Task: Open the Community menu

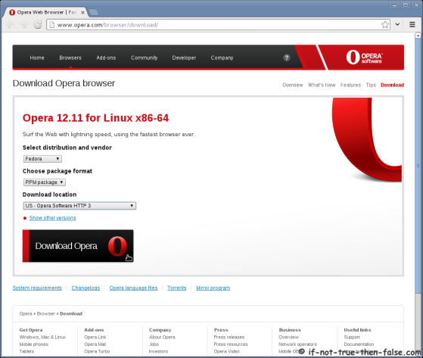Action: [144, 58]
